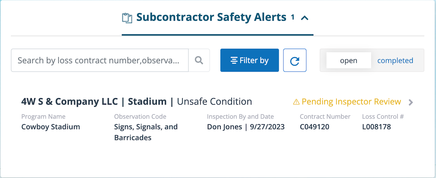Screen dimensions: 436x178
Task: Click the refresh icon button
Action: (x=295, y=60)
